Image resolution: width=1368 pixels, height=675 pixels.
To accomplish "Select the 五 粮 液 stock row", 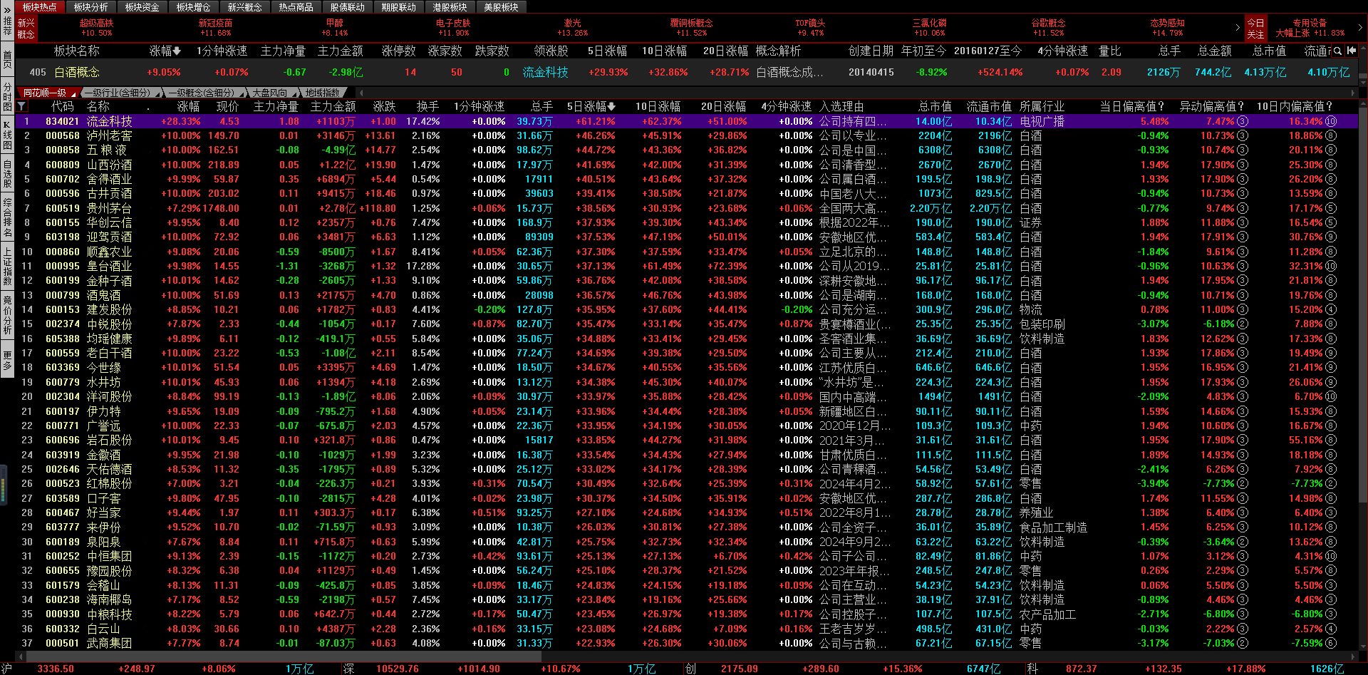I will [x=687, y=150].
